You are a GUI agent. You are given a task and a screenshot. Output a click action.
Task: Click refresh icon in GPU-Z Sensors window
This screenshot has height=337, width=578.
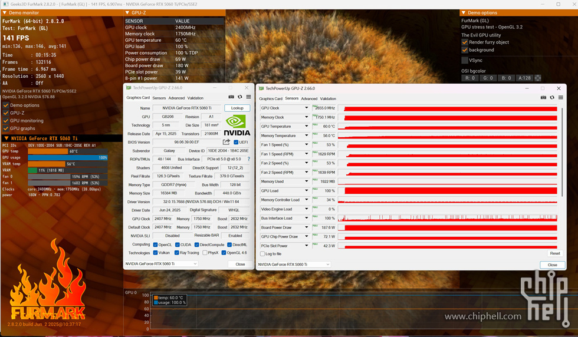point(552,98)
